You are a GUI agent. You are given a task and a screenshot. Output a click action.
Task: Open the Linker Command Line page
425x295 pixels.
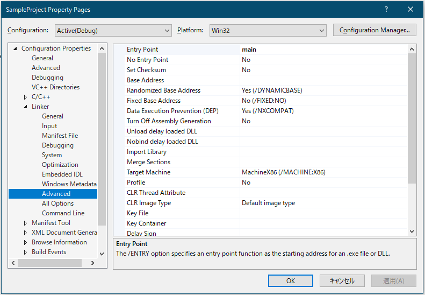click(x=63, y=213)
